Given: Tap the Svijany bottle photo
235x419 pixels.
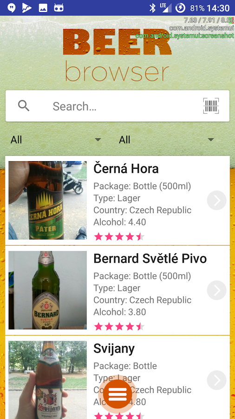Looking at the screenshot, I should tap(48, 380).
